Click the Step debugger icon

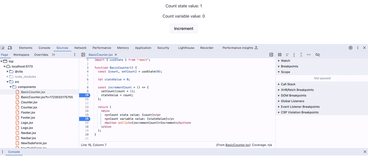308,55
